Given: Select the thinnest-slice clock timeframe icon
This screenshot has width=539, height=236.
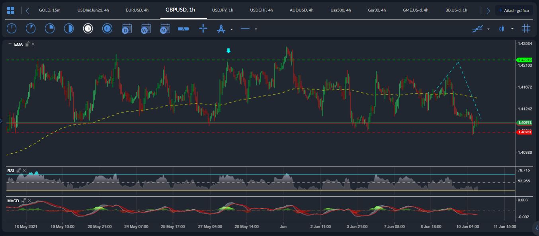Looking at the screenshot, I should pos(12,29).
